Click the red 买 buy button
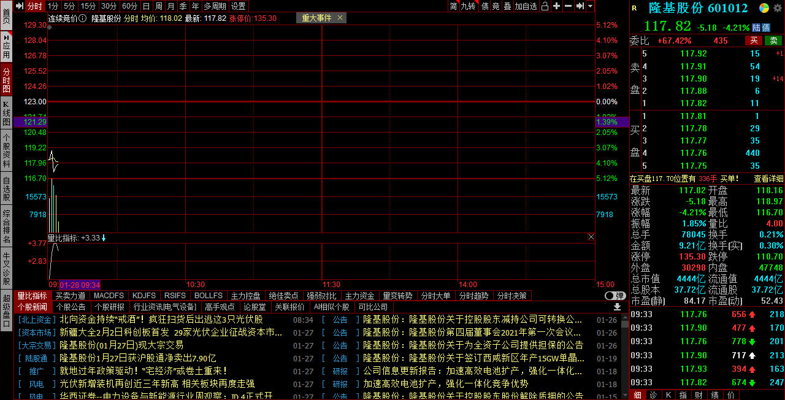 (x=754, y=40)
